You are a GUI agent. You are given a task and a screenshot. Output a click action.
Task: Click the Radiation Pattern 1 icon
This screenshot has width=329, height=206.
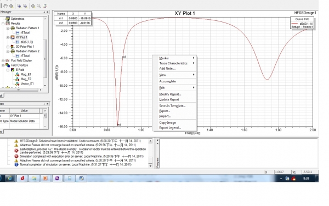(13, 28)
